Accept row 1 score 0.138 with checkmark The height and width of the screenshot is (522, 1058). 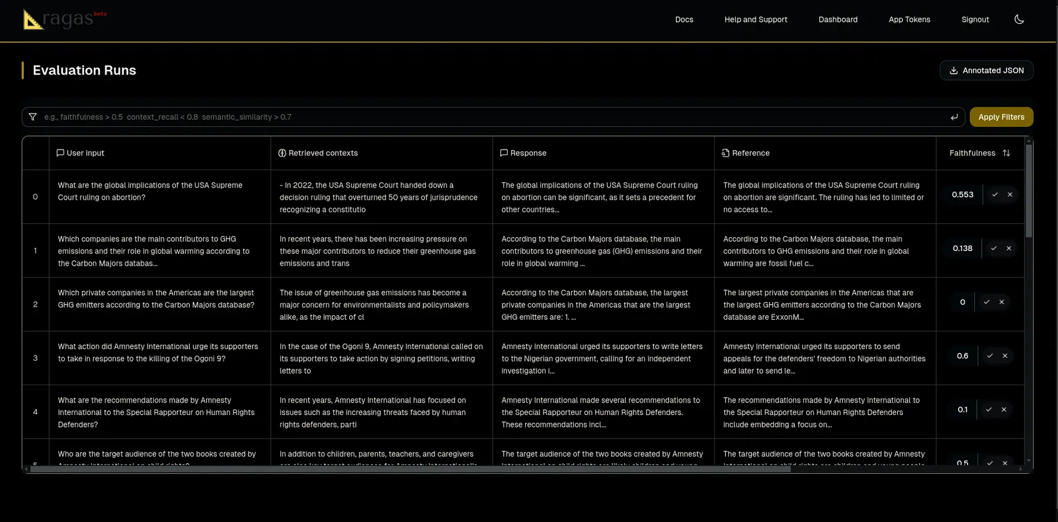pos(993,248)
